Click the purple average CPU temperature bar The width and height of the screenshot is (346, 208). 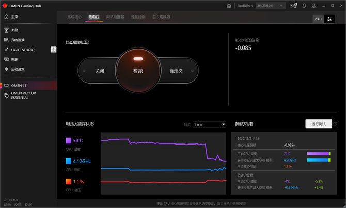(319, 154)
